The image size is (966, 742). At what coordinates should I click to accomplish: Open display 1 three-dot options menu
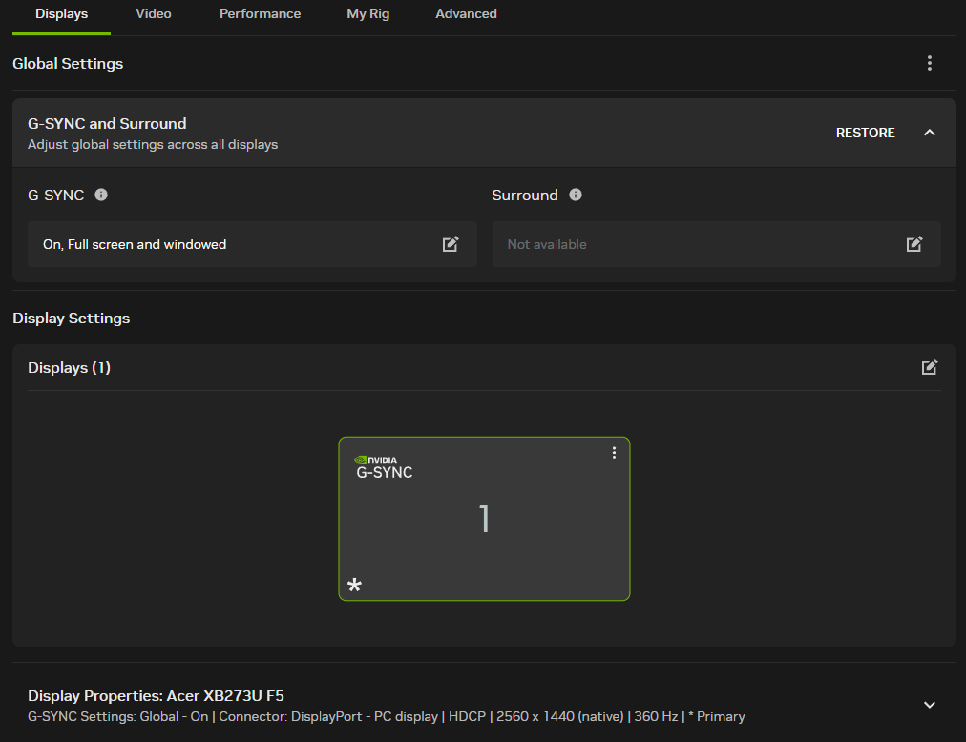click(x=614, y=453)
